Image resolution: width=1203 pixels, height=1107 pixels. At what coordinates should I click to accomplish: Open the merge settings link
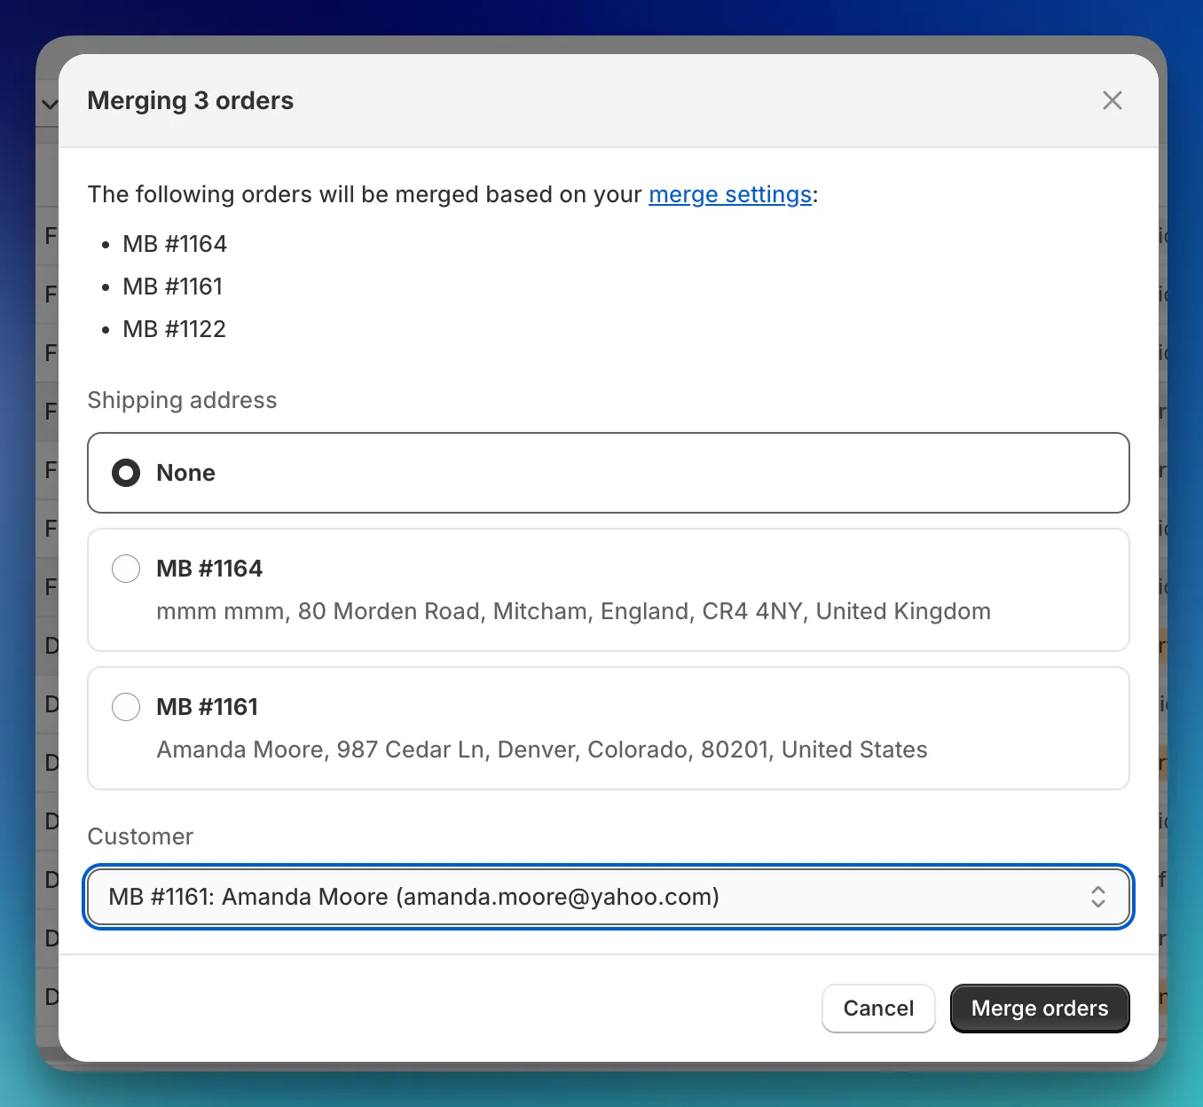730,194
